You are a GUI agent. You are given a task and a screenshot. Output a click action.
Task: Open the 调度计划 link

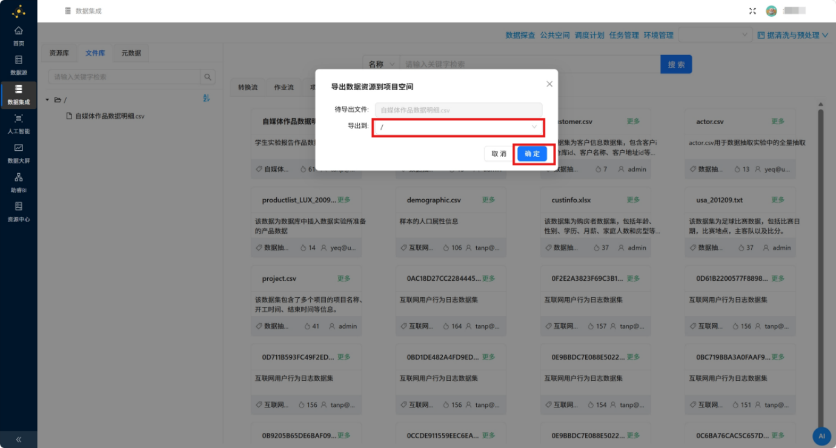point(589,35)
